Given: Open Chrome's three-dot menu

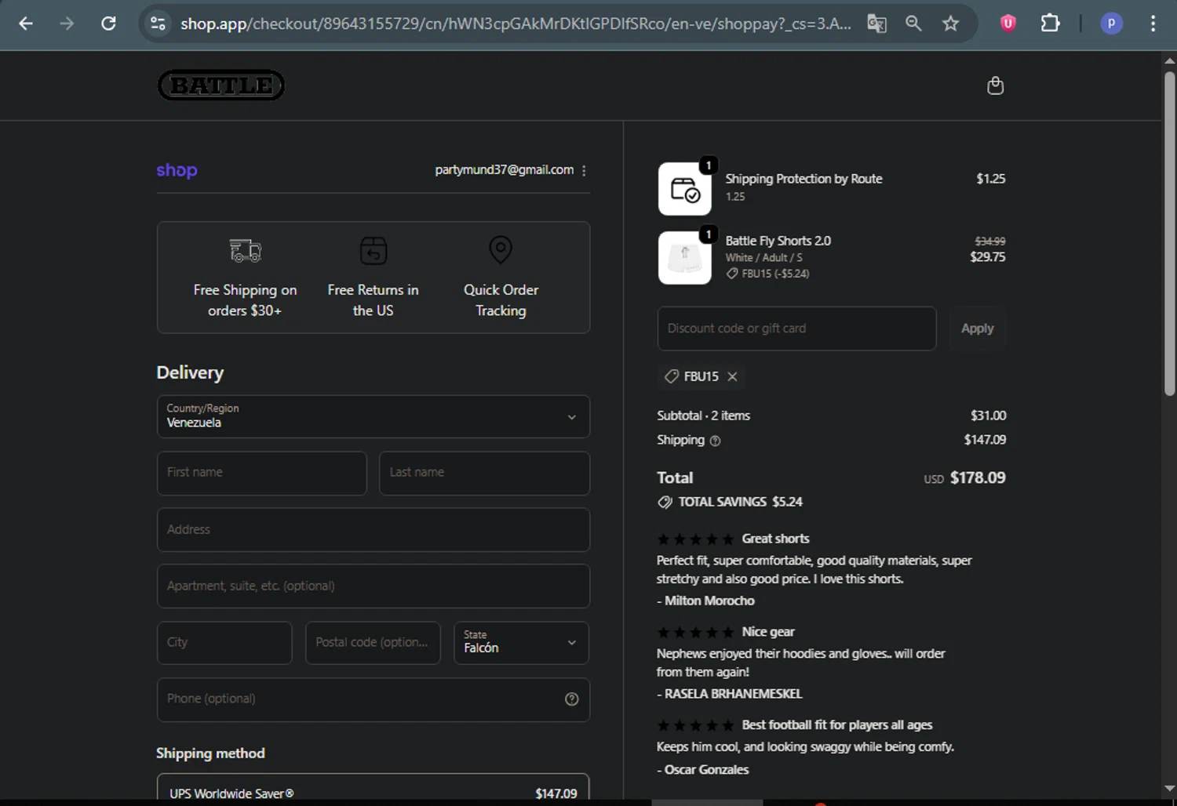Looking at the screenshot, I should click(x=1153, y=24).
